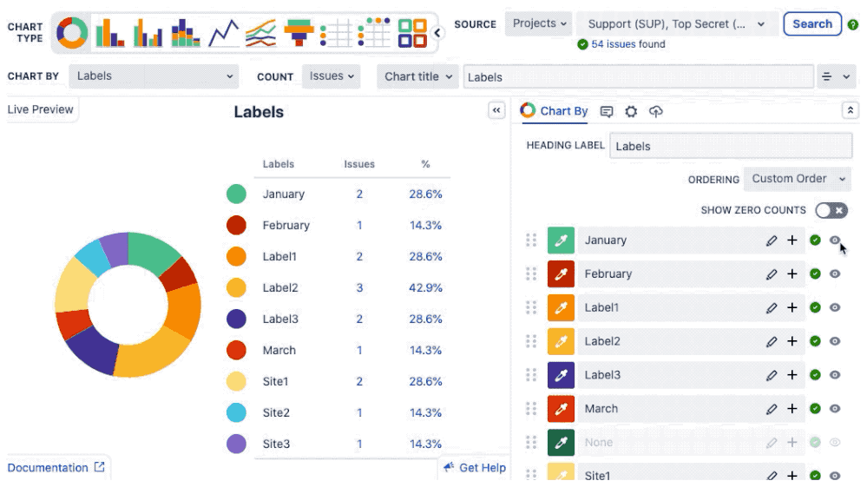867x494 pixels.
Task: Toggle the green check for March
Action: [815, 409]
